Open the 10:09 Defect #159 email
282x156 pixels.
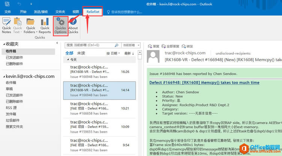100,127
